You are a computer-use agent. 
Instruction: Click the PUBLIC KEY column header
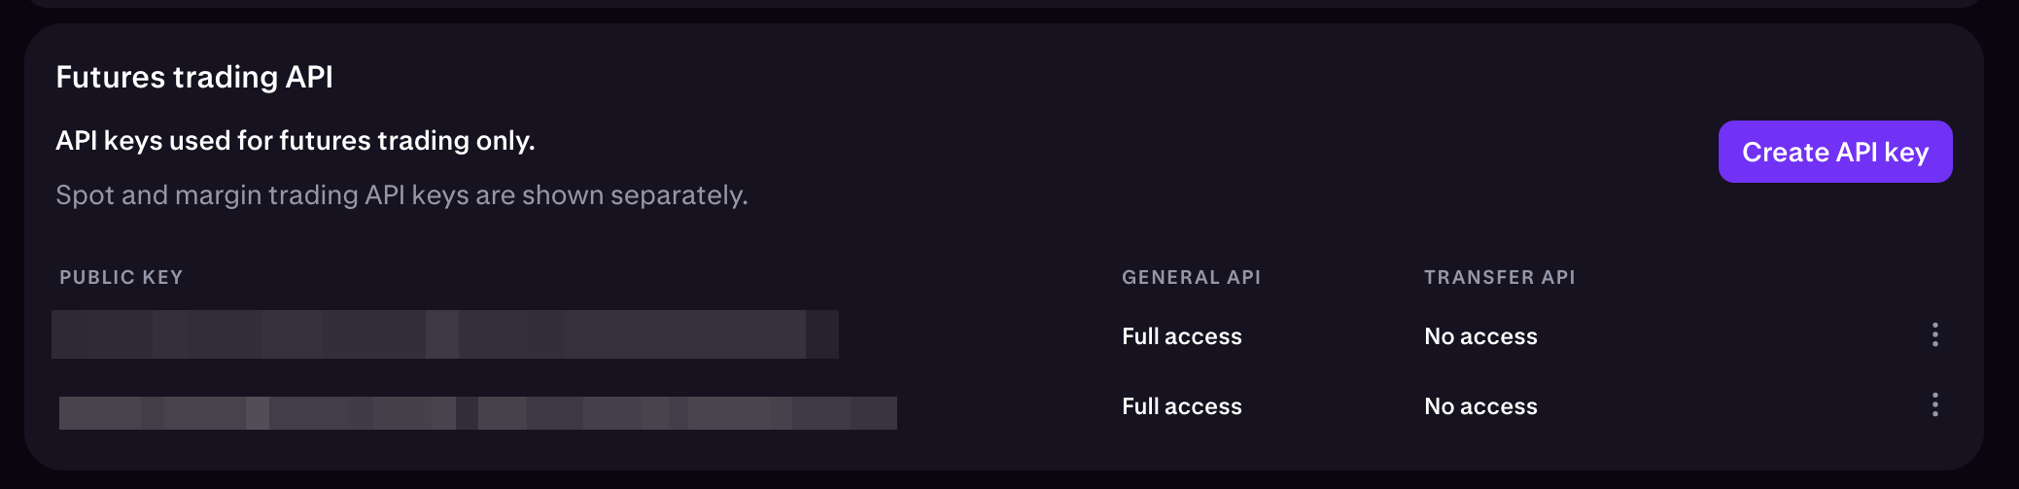point(121,277)
